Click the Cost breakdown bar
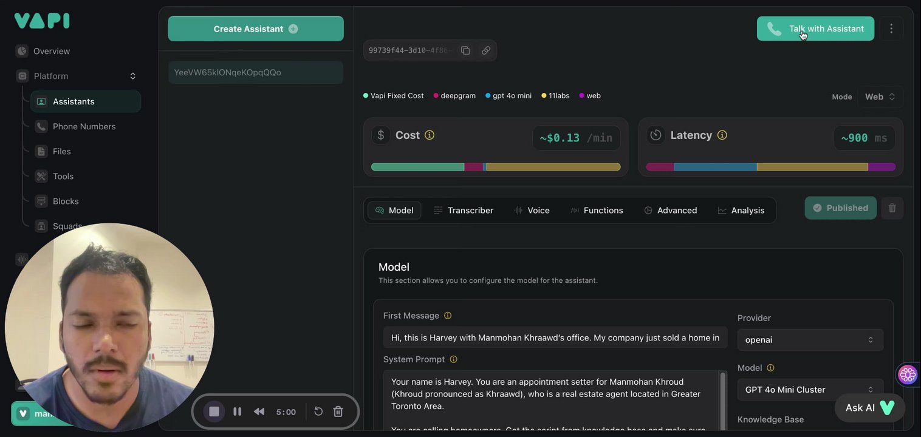The height and width of the screenshot is (437, 921). 496,167
